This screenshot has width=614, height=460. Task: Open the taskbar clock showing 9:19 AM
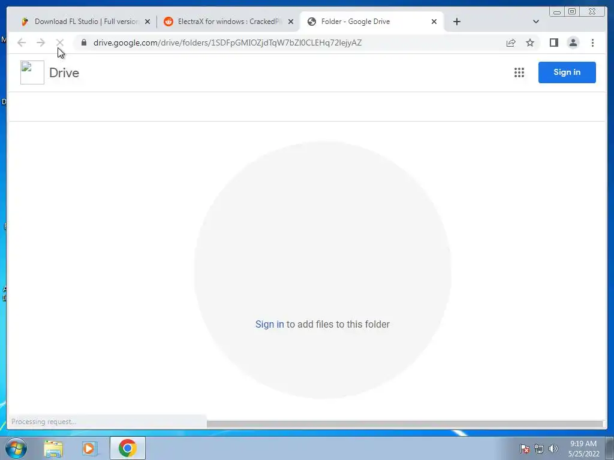tap(583, 448)
